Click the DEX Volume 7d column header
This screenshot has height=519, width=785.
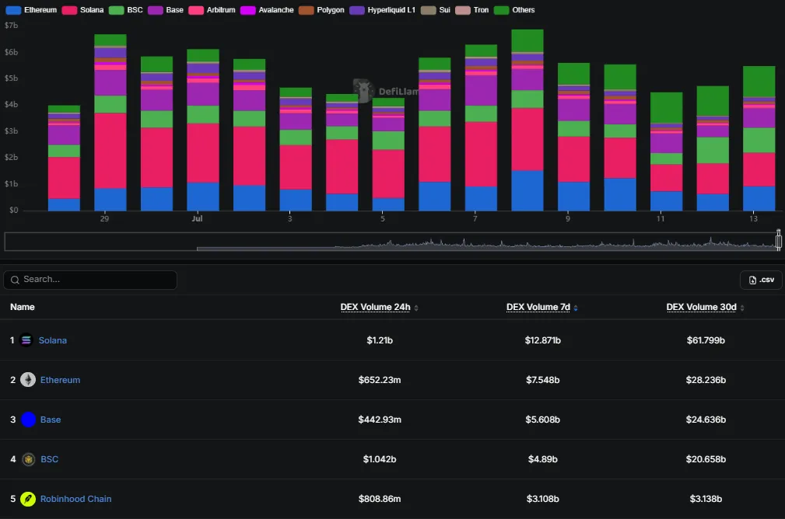[x=538, y=307]
